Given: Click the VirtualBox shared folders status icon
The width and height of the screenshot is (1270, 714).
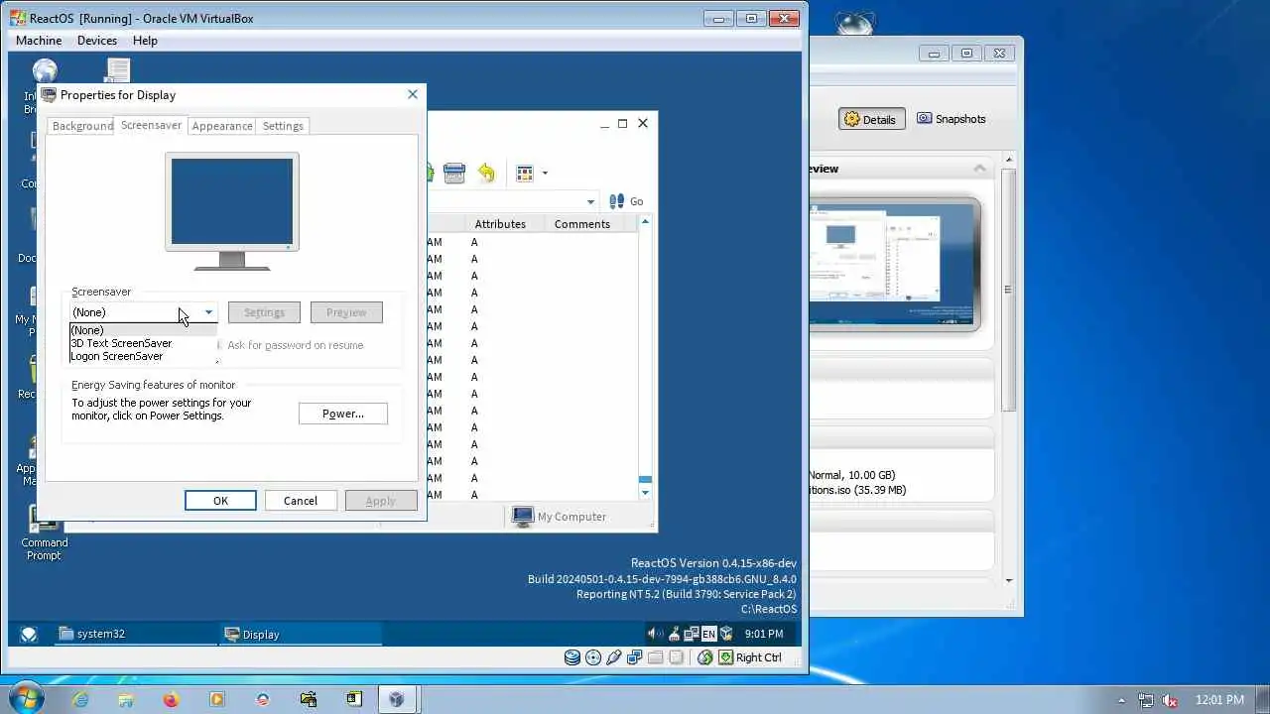Looking at the screenshot, I should pos(655,657).
